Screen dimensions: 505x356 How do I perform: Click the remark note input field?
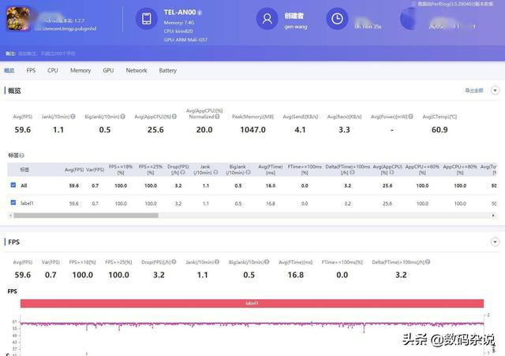tap(47, 54)
